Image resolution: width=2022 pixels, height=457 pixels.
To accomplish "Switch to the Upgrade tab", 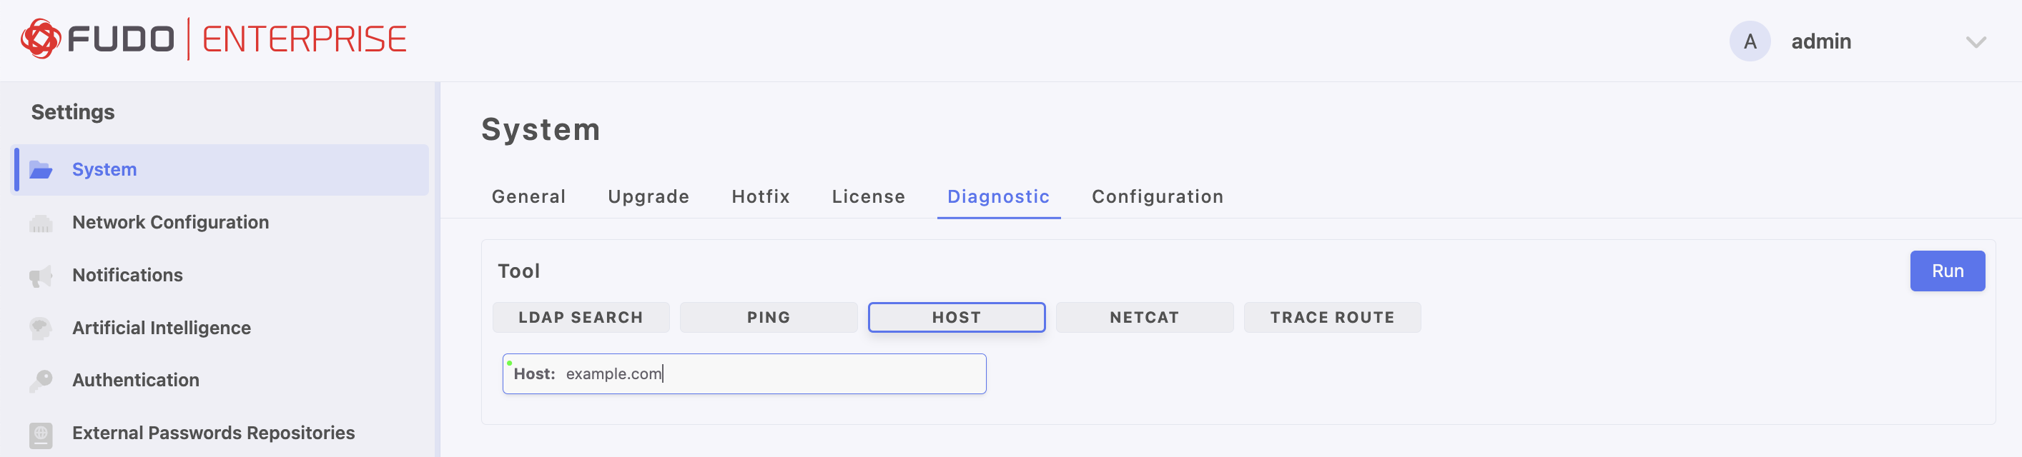I will click(648, 197).
